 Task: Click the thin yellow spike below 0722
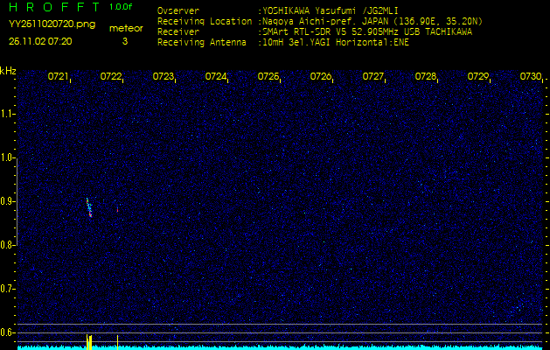[117, 341]
